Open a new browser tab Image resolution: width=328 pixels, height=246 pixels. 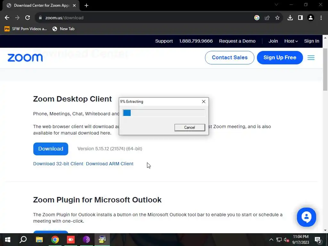pos(86,6)
